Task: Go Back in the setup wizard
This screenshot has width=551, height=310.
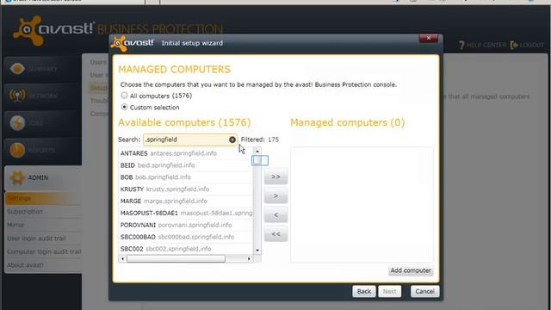Action: coord(363,291)
